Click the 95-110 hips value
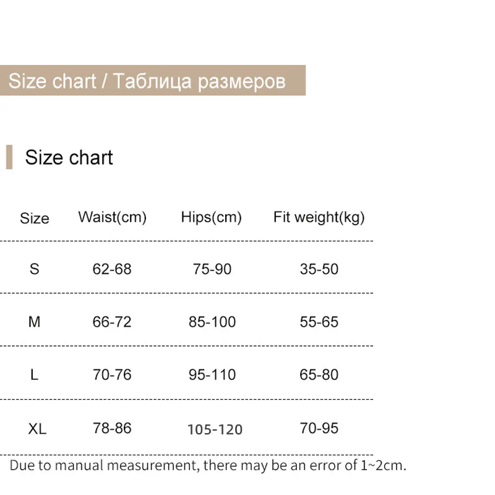Screen dimensions: 495x495 coord(212,375)
